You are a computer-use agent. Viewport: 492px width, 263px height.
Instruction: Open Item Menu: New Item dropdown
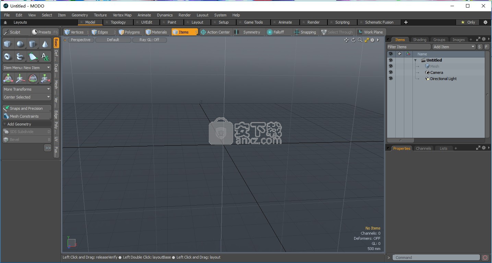coord(27,68)
